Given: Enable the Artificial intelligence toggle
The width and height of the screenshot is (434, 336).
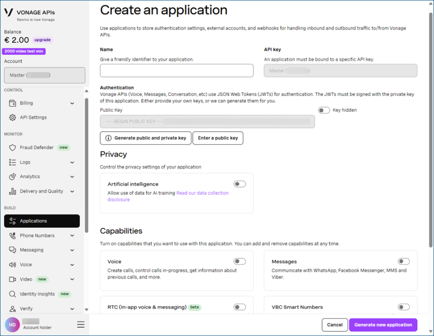Looking at the screenshot, I should [239, 184].
